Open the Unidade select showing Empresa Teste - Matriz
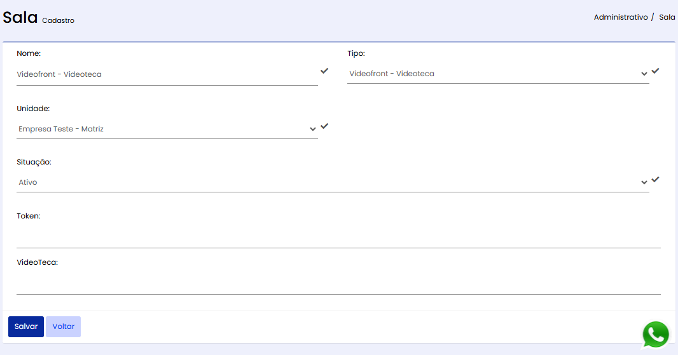 coord(167,129)
